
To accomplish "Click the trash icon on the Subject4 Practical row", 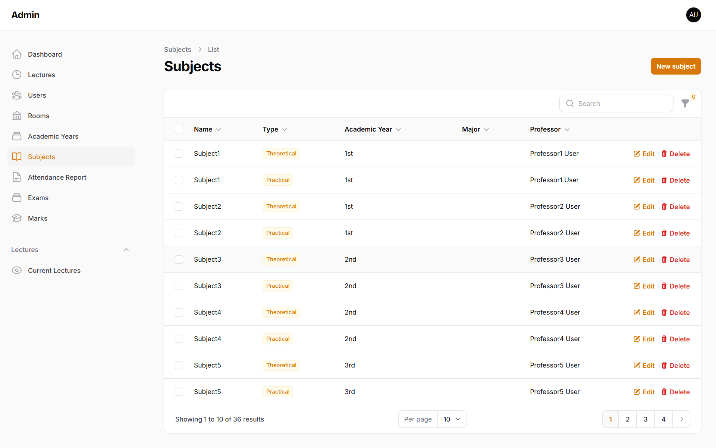I will click(664, 339).
